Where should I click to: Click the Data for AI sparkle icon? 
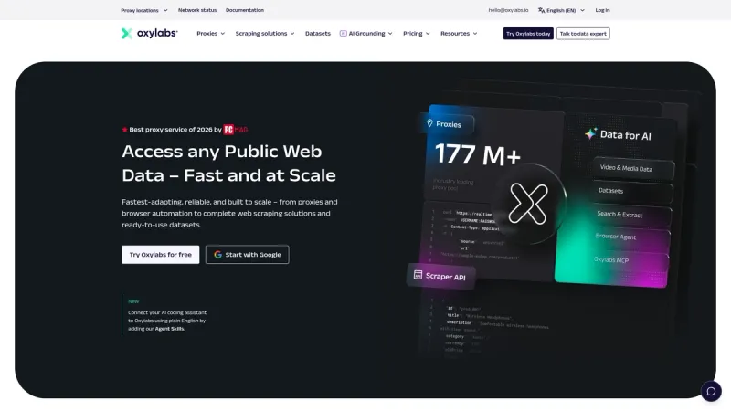[590, 133]
